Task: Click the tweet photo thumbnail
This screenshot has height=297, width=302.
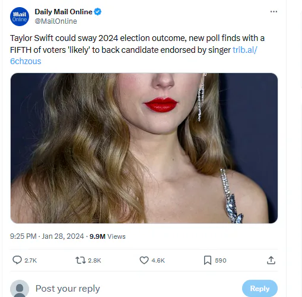Action: pos(144,148)
